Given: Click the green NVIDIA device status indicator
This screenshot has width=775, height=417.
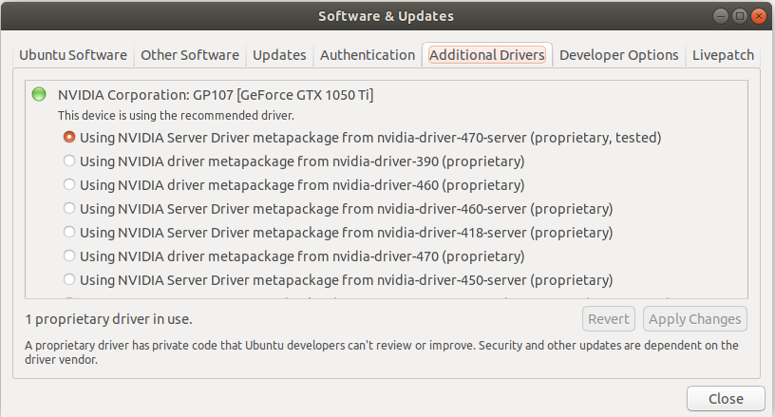Looking at the screenshot, I should [x=39, y=94].
